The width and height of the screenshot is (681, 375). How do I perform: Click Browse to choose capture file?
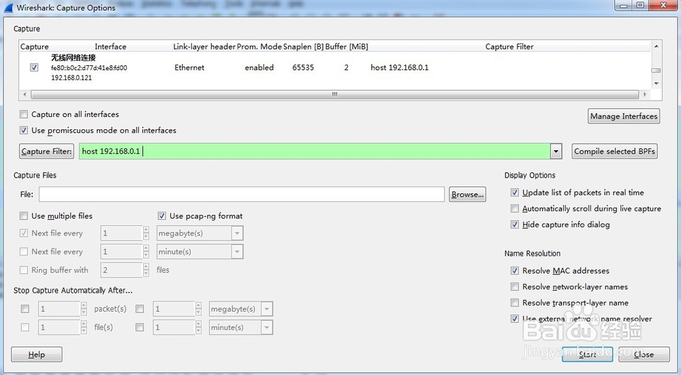pyautogui.click(x=467, y=195)
